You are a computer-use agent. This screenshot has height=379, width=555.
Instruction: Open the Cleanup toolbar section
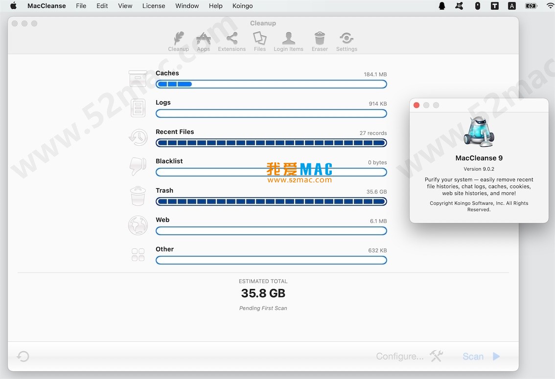pyautogui.click(x=178, y=42)
